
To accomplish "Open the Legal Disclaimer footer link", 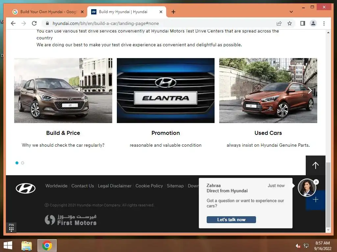I will 115,186.
